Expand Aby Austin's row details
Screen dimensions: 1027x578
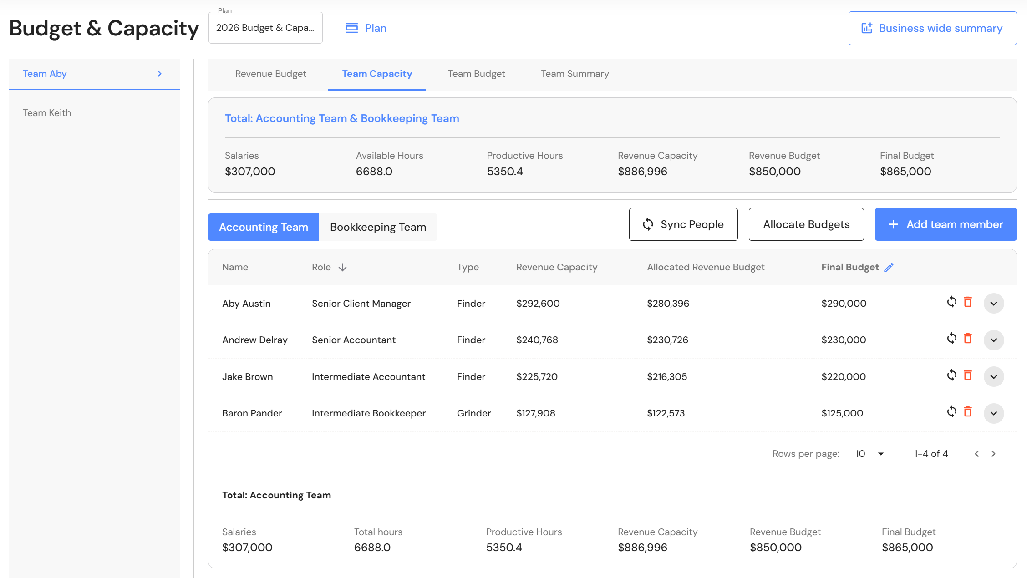click(x=994, y=304)
